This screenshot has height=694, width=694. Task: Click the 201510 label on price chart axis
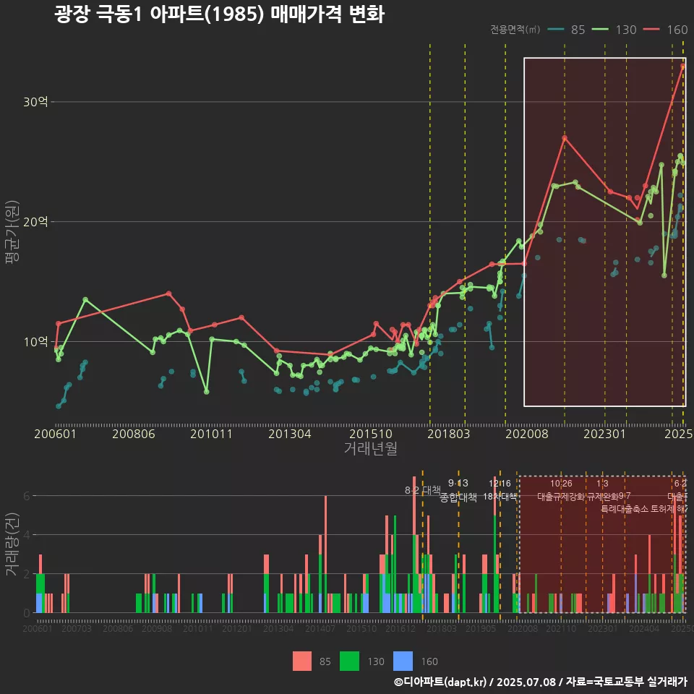point(370,434)
